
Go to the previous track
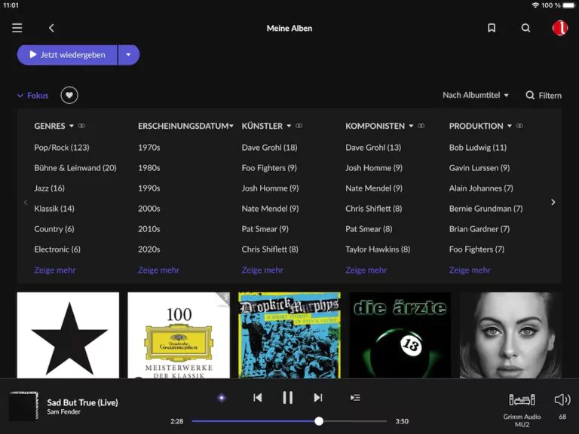coord(258,398)
